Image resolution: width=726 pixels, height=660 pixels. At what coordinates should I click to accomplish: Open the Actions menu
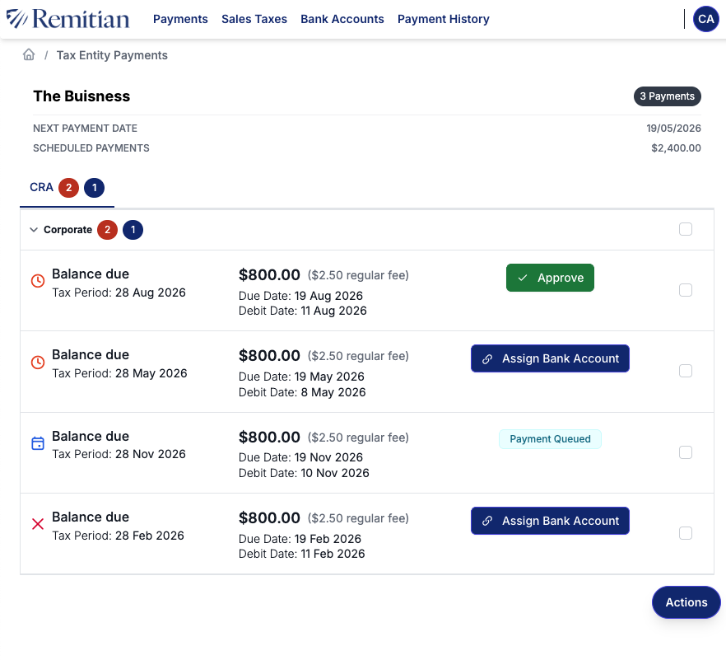click(x=686, y=602)
